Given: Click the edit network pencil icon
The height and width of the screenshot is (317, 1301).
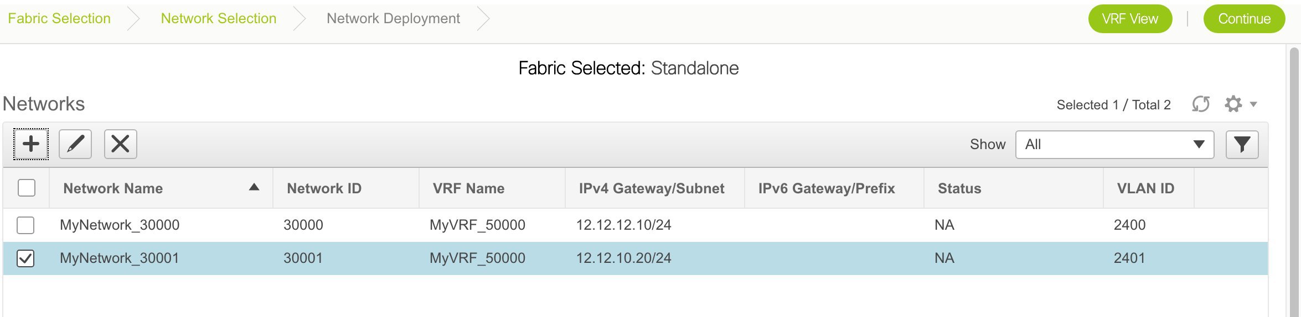Looking at the screenshot, I should click(x=75, y=144).
